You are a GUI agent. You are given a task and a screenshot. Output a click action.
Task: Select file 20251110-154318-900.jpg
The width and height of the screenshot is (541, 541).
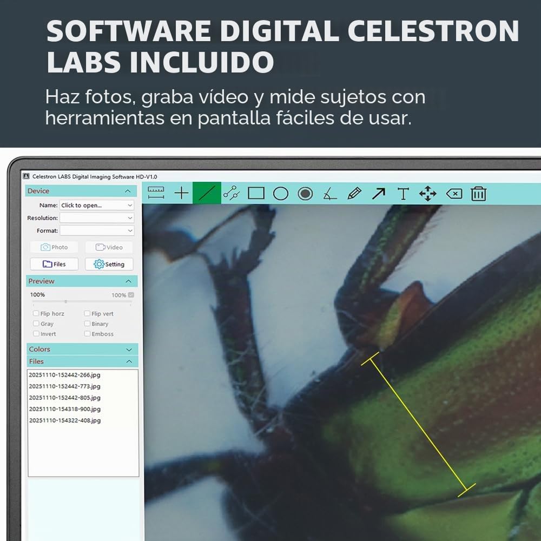pos(64,409)
